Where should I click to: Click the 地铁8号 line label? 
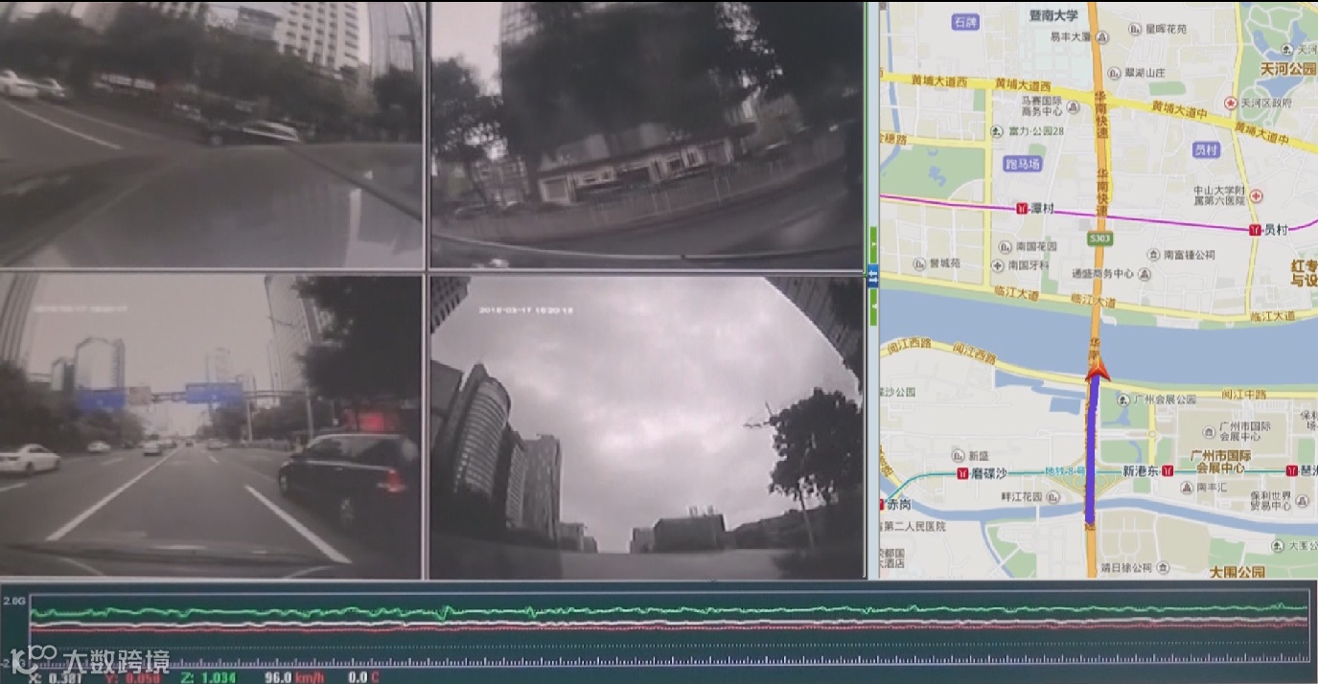(x=1064, y=470)
